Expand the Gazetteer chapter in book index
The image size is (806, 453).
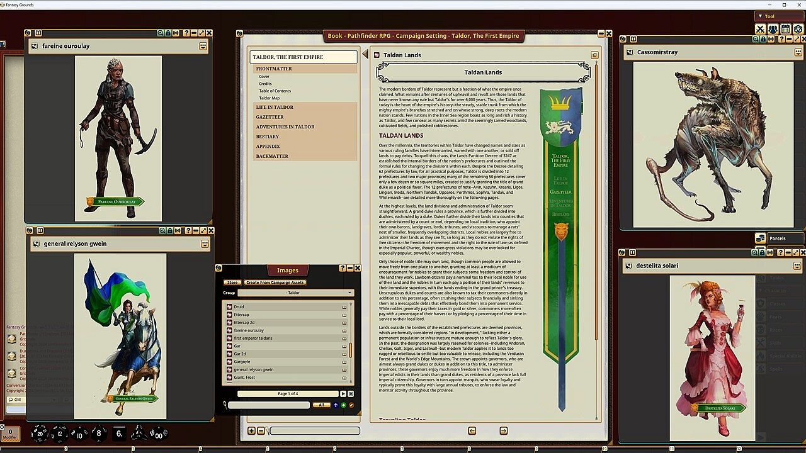(x=270, y=117)
